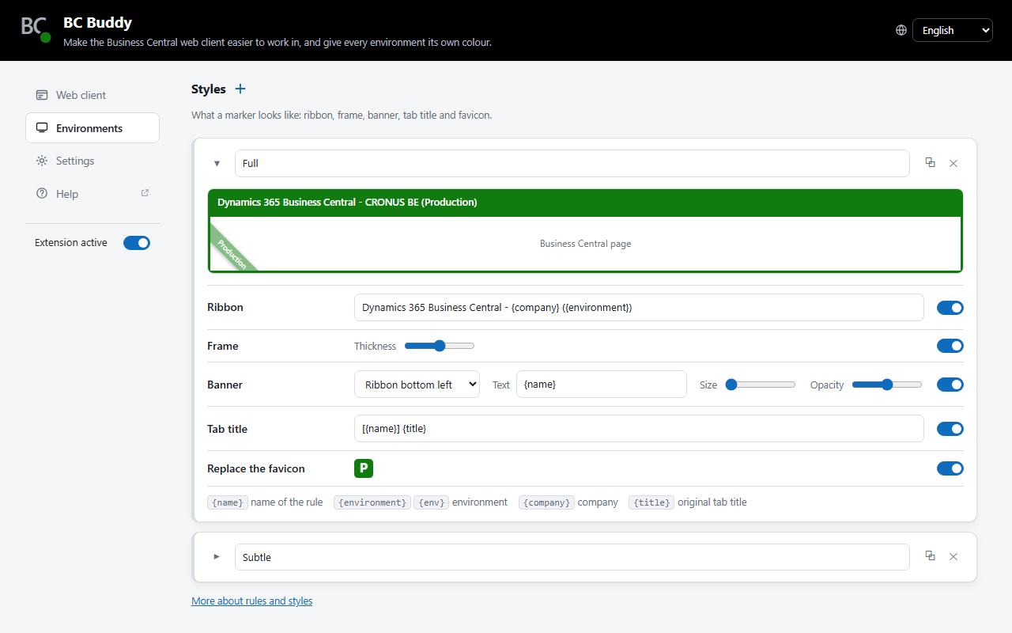Click the {title} placeholder tag
The height and width of the screenshot is (633, 1012).
(x=651, y=502)
